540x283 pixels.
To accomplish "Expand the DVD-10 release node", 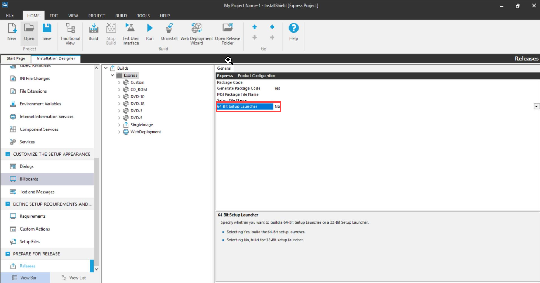I will [120, 96].
